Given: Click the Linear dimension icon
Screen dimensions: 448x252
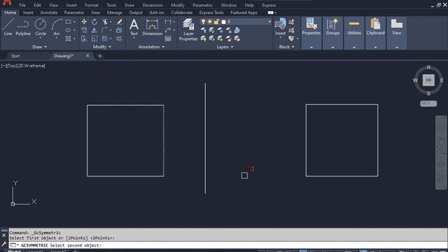Looking at the screenshot, I should [168, 22].
